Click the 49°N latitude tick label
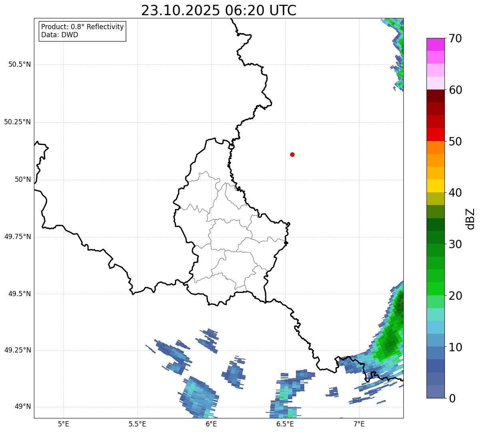The height and width of the screenshot is (432, 480). (x=23, y=406)
